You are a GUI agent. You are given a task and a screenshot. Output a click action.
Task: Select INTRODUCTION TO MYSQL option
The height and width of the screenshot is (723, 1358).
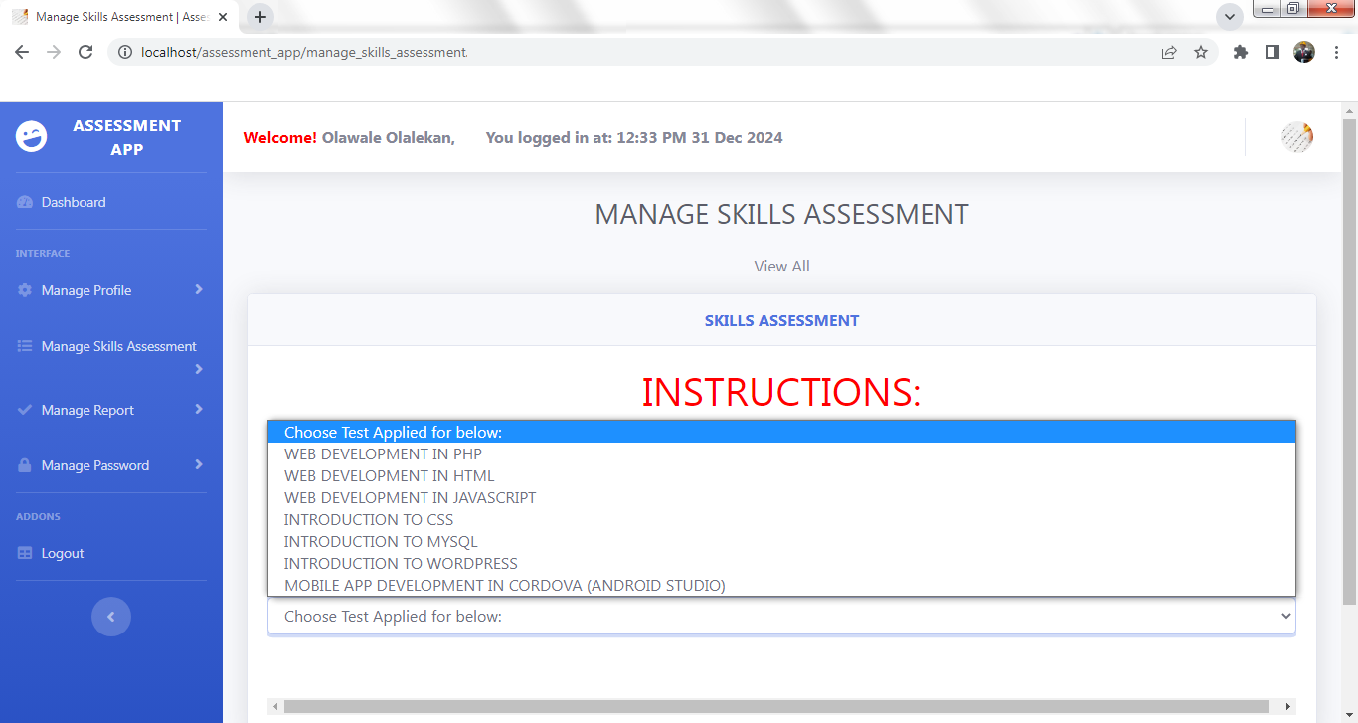tap(381, 542)
